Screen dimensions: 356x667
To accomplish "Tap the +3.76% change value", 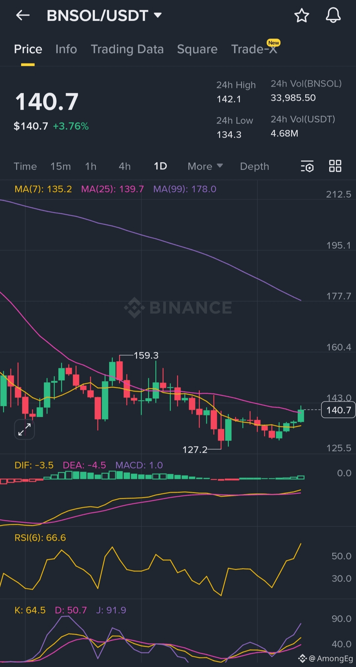I will pyautogui.click(x=71, y=126).
